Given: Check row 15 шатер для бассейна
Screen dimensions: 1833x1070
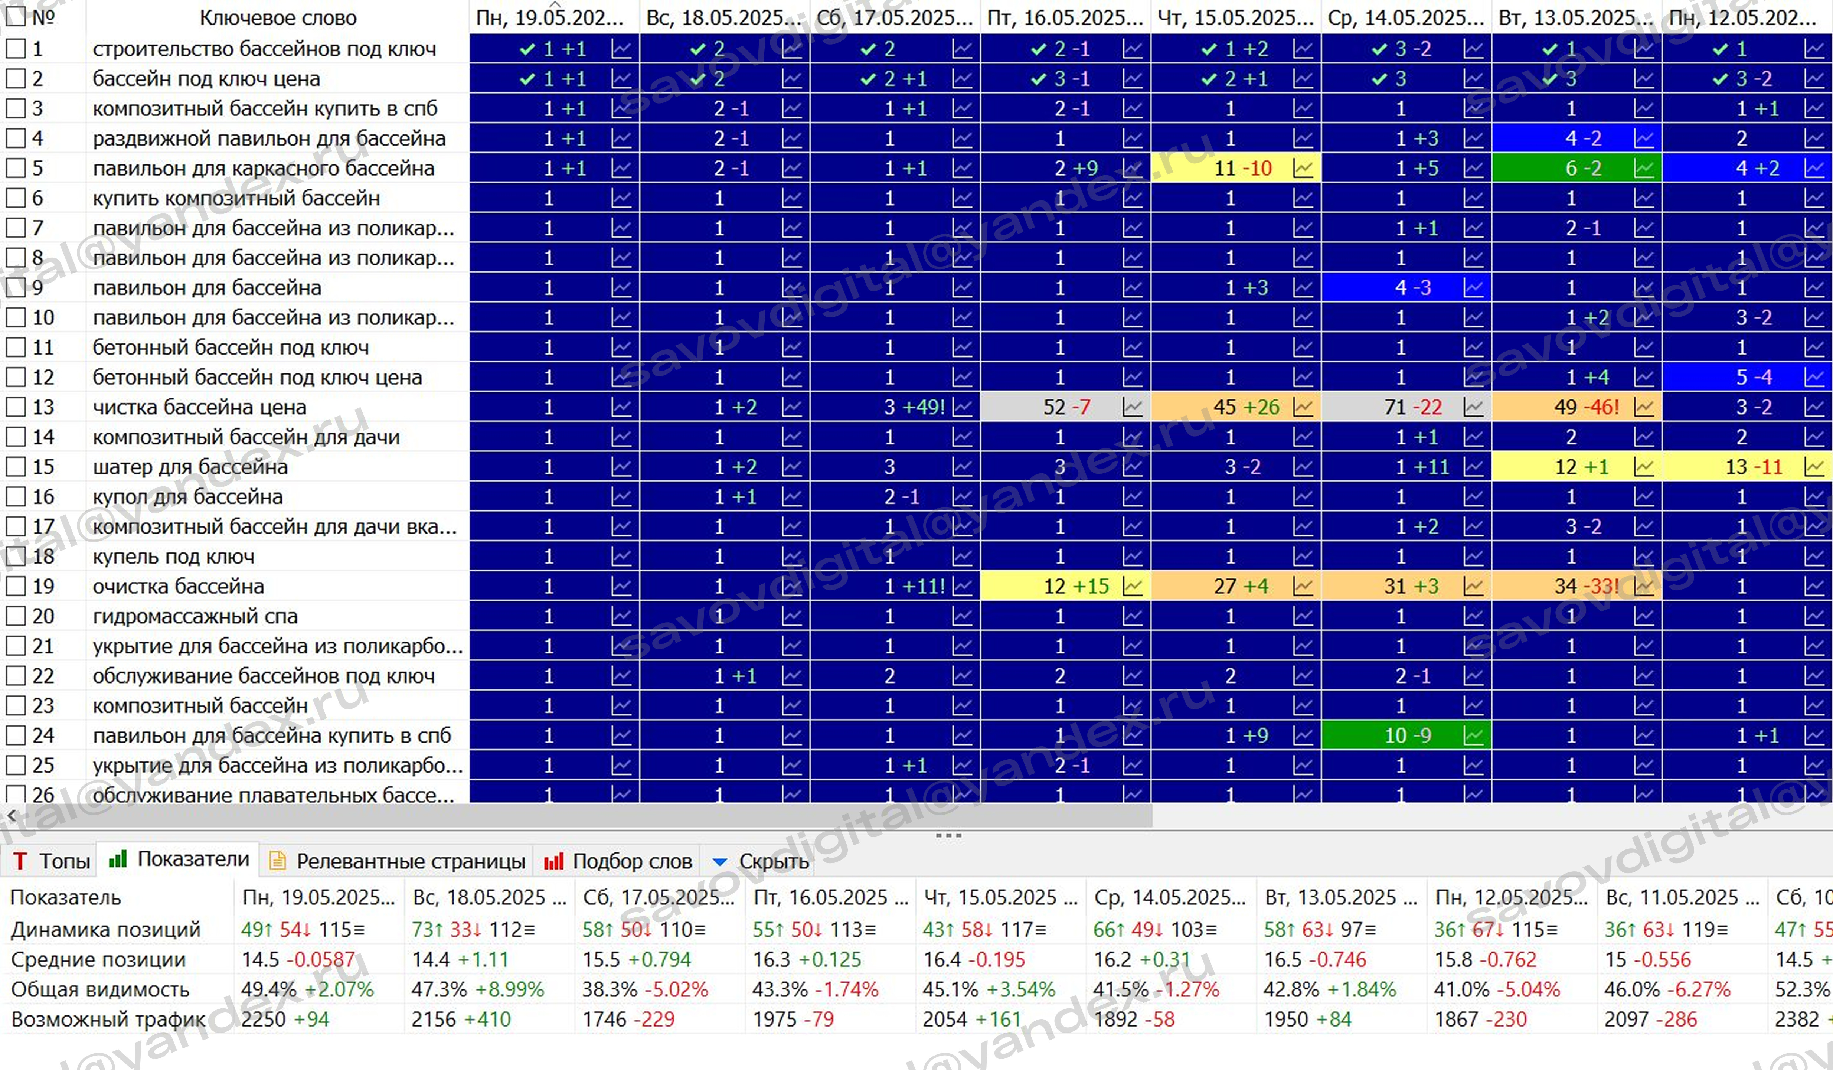Looking at the screenshot, I should pos(15,466).
